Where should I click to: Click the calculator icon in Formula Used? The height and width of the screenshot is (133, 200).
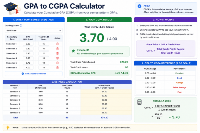click(139, 102)
